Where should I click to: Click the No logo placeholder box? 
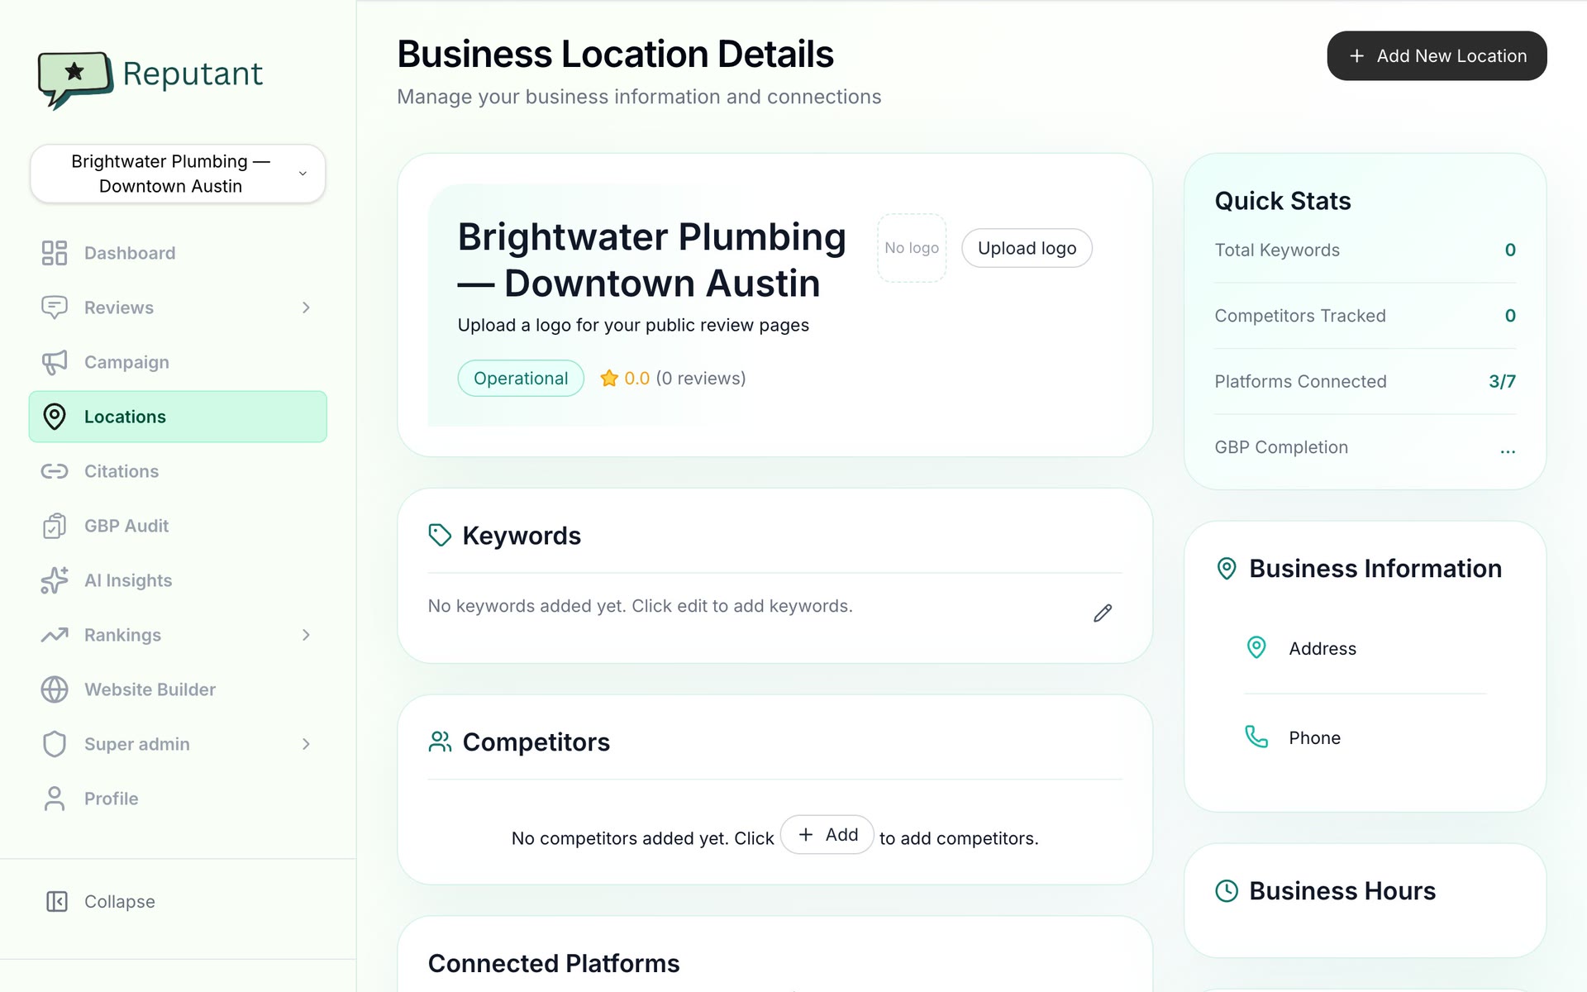pyautogui.click(x=912, y=248)
